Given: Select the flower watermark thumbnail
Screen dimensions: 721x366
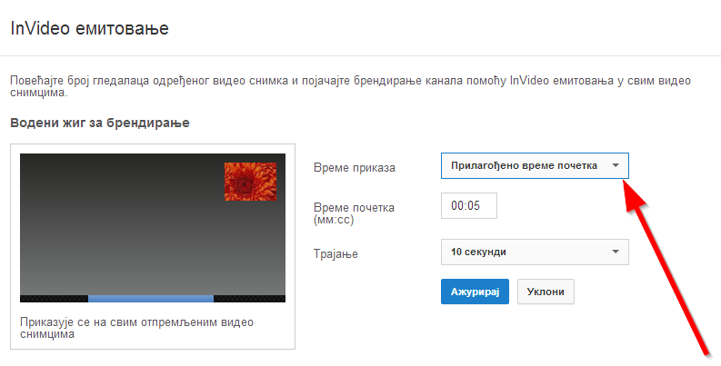Looking at the screenshot, I should coord(250,182).
